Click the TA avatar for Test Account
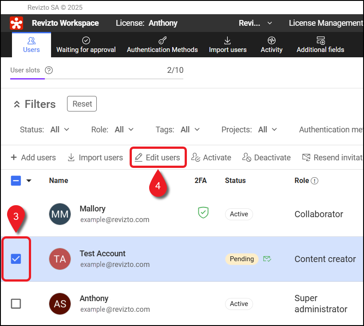The height and width of the screenshot is (326, 364). pos(60,259)
